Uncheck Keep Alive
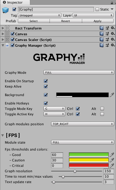The image size is (116, 190). (46, 86)
